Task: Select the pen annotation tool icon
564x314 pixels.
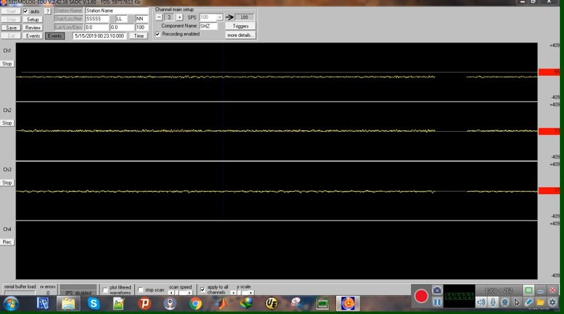Action: 529,302
